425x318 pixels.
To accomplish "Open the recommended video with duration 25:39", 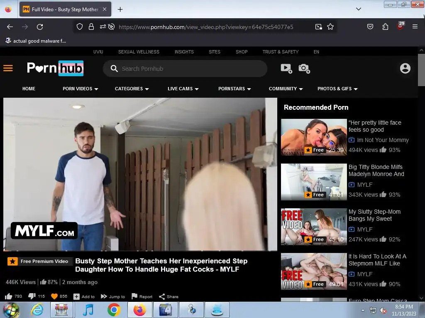I will [x=314, y=137].
